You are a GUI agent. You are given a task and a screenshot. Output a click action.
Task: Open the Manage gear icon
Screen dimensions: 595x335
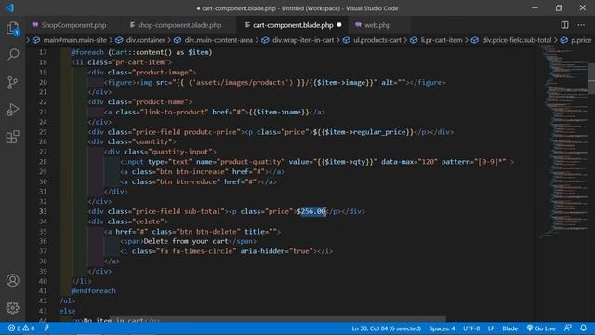click(12, 307)
